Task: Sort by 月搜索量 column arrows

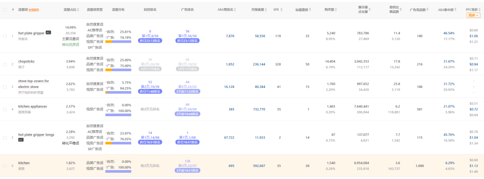Action: [266, 9]
